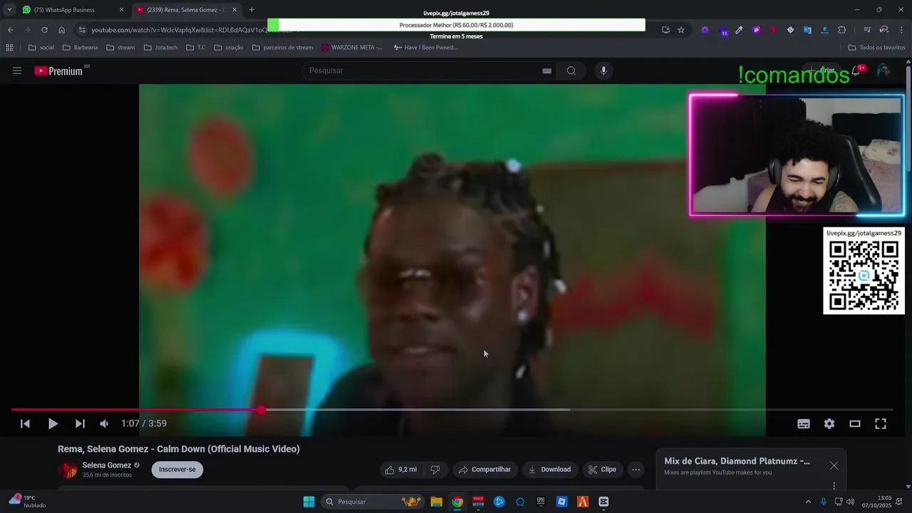This screenshot has height=513, width=912.
Task: Open the player settings gear
Action: click(829, 423)
